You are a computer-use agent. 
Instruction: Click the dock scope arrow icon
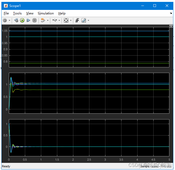tap(171, 13)
